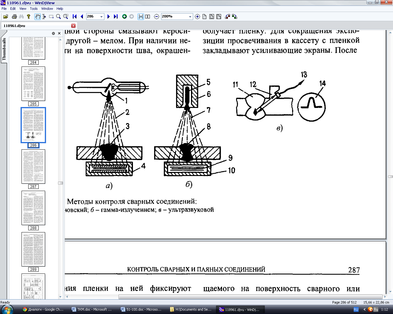Image resolution: width=393 pixels, height=314 pixels.
Task: Click thumbnails scroll up arrow
Action: [x=60, y=40]
